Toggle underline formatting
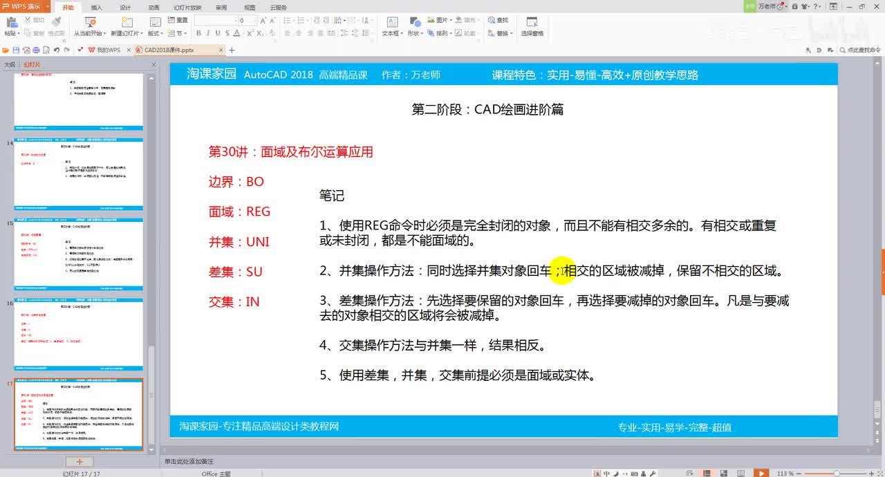885x477 pixels. (218, 33)
